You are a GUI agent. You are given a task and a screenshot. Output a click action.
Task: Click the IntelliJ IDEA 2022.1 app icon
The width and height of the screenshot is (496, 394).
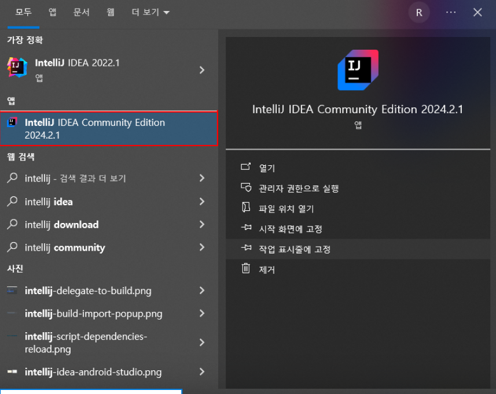(17, 67)
